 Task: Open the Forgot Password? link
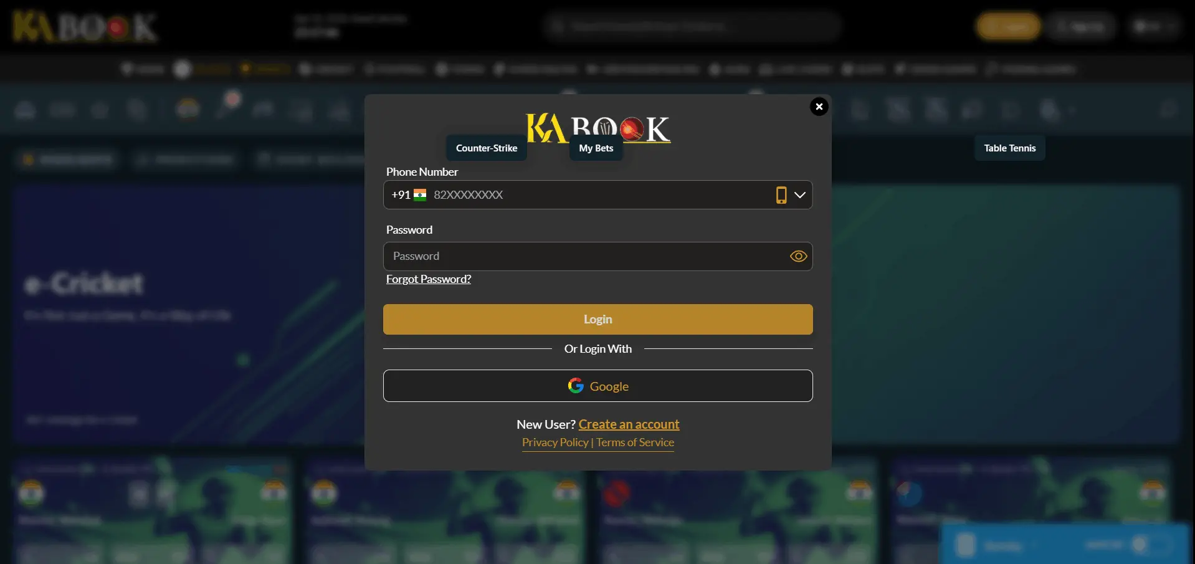(x=428, y=279)
